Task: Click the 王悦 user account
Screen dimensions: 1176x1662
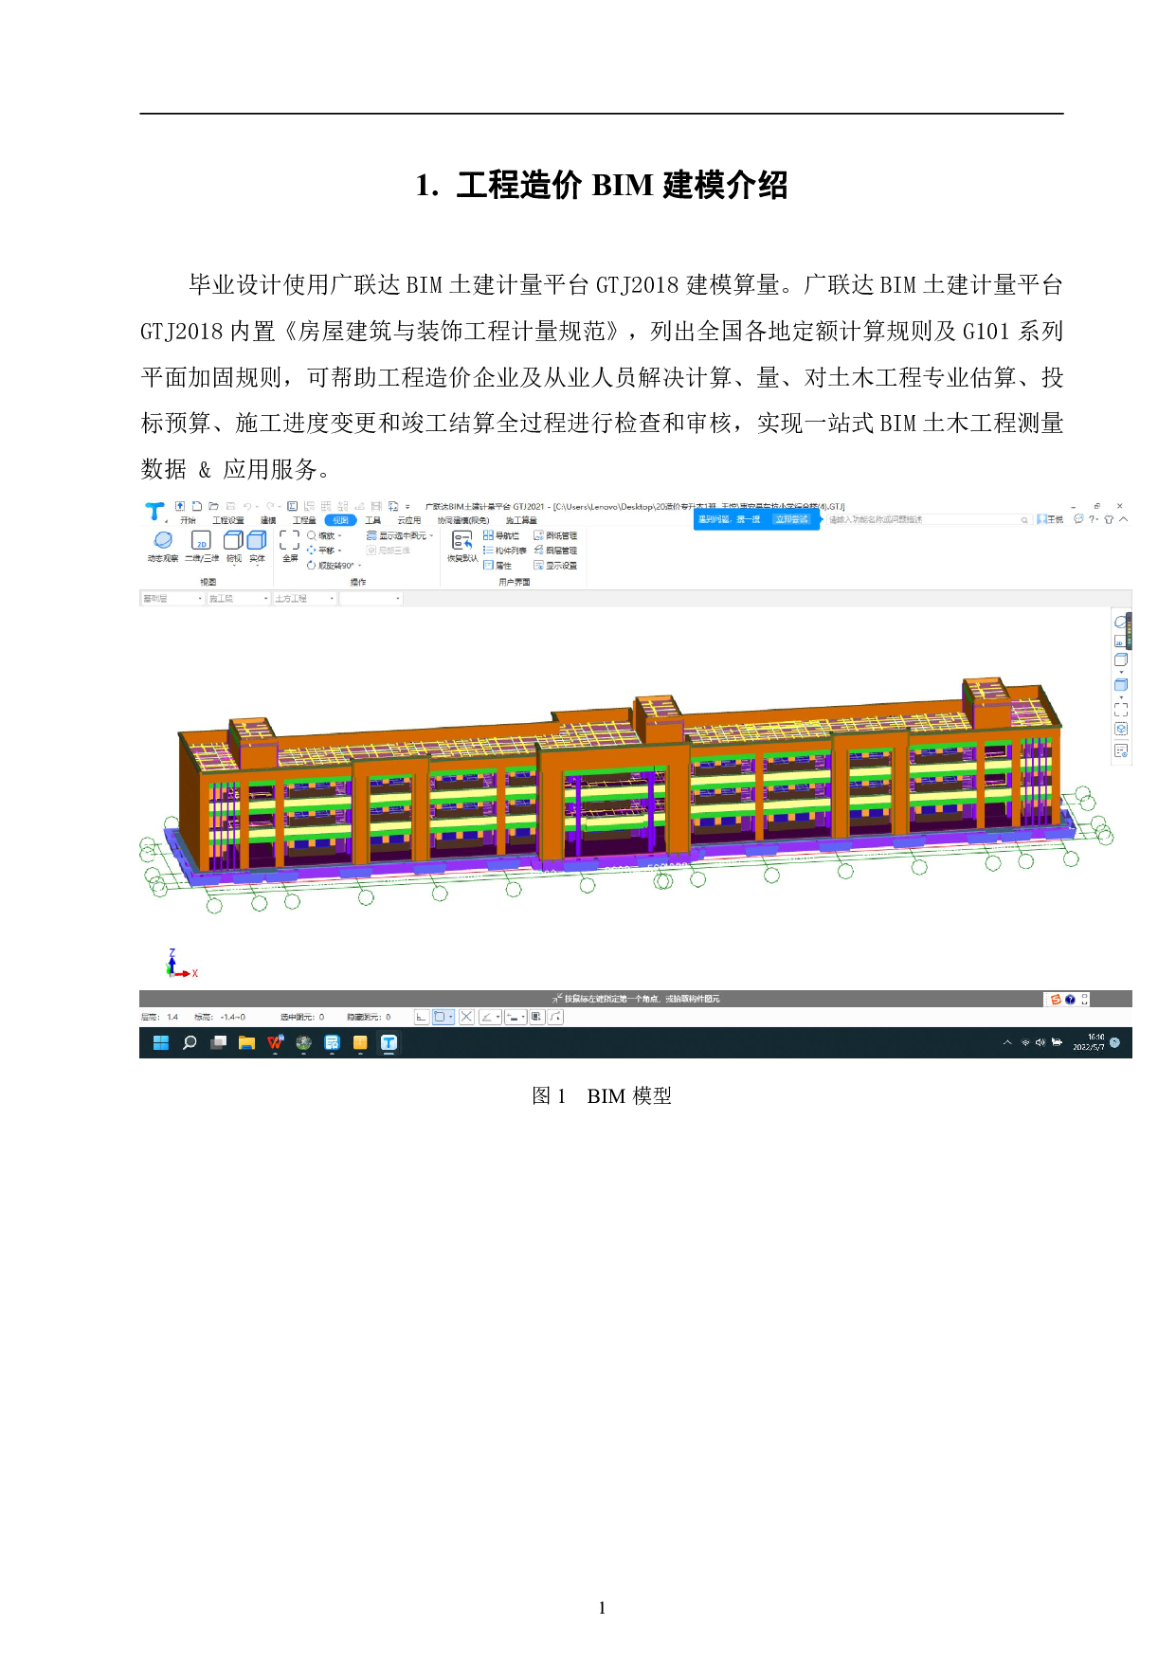Action: 1050,519
